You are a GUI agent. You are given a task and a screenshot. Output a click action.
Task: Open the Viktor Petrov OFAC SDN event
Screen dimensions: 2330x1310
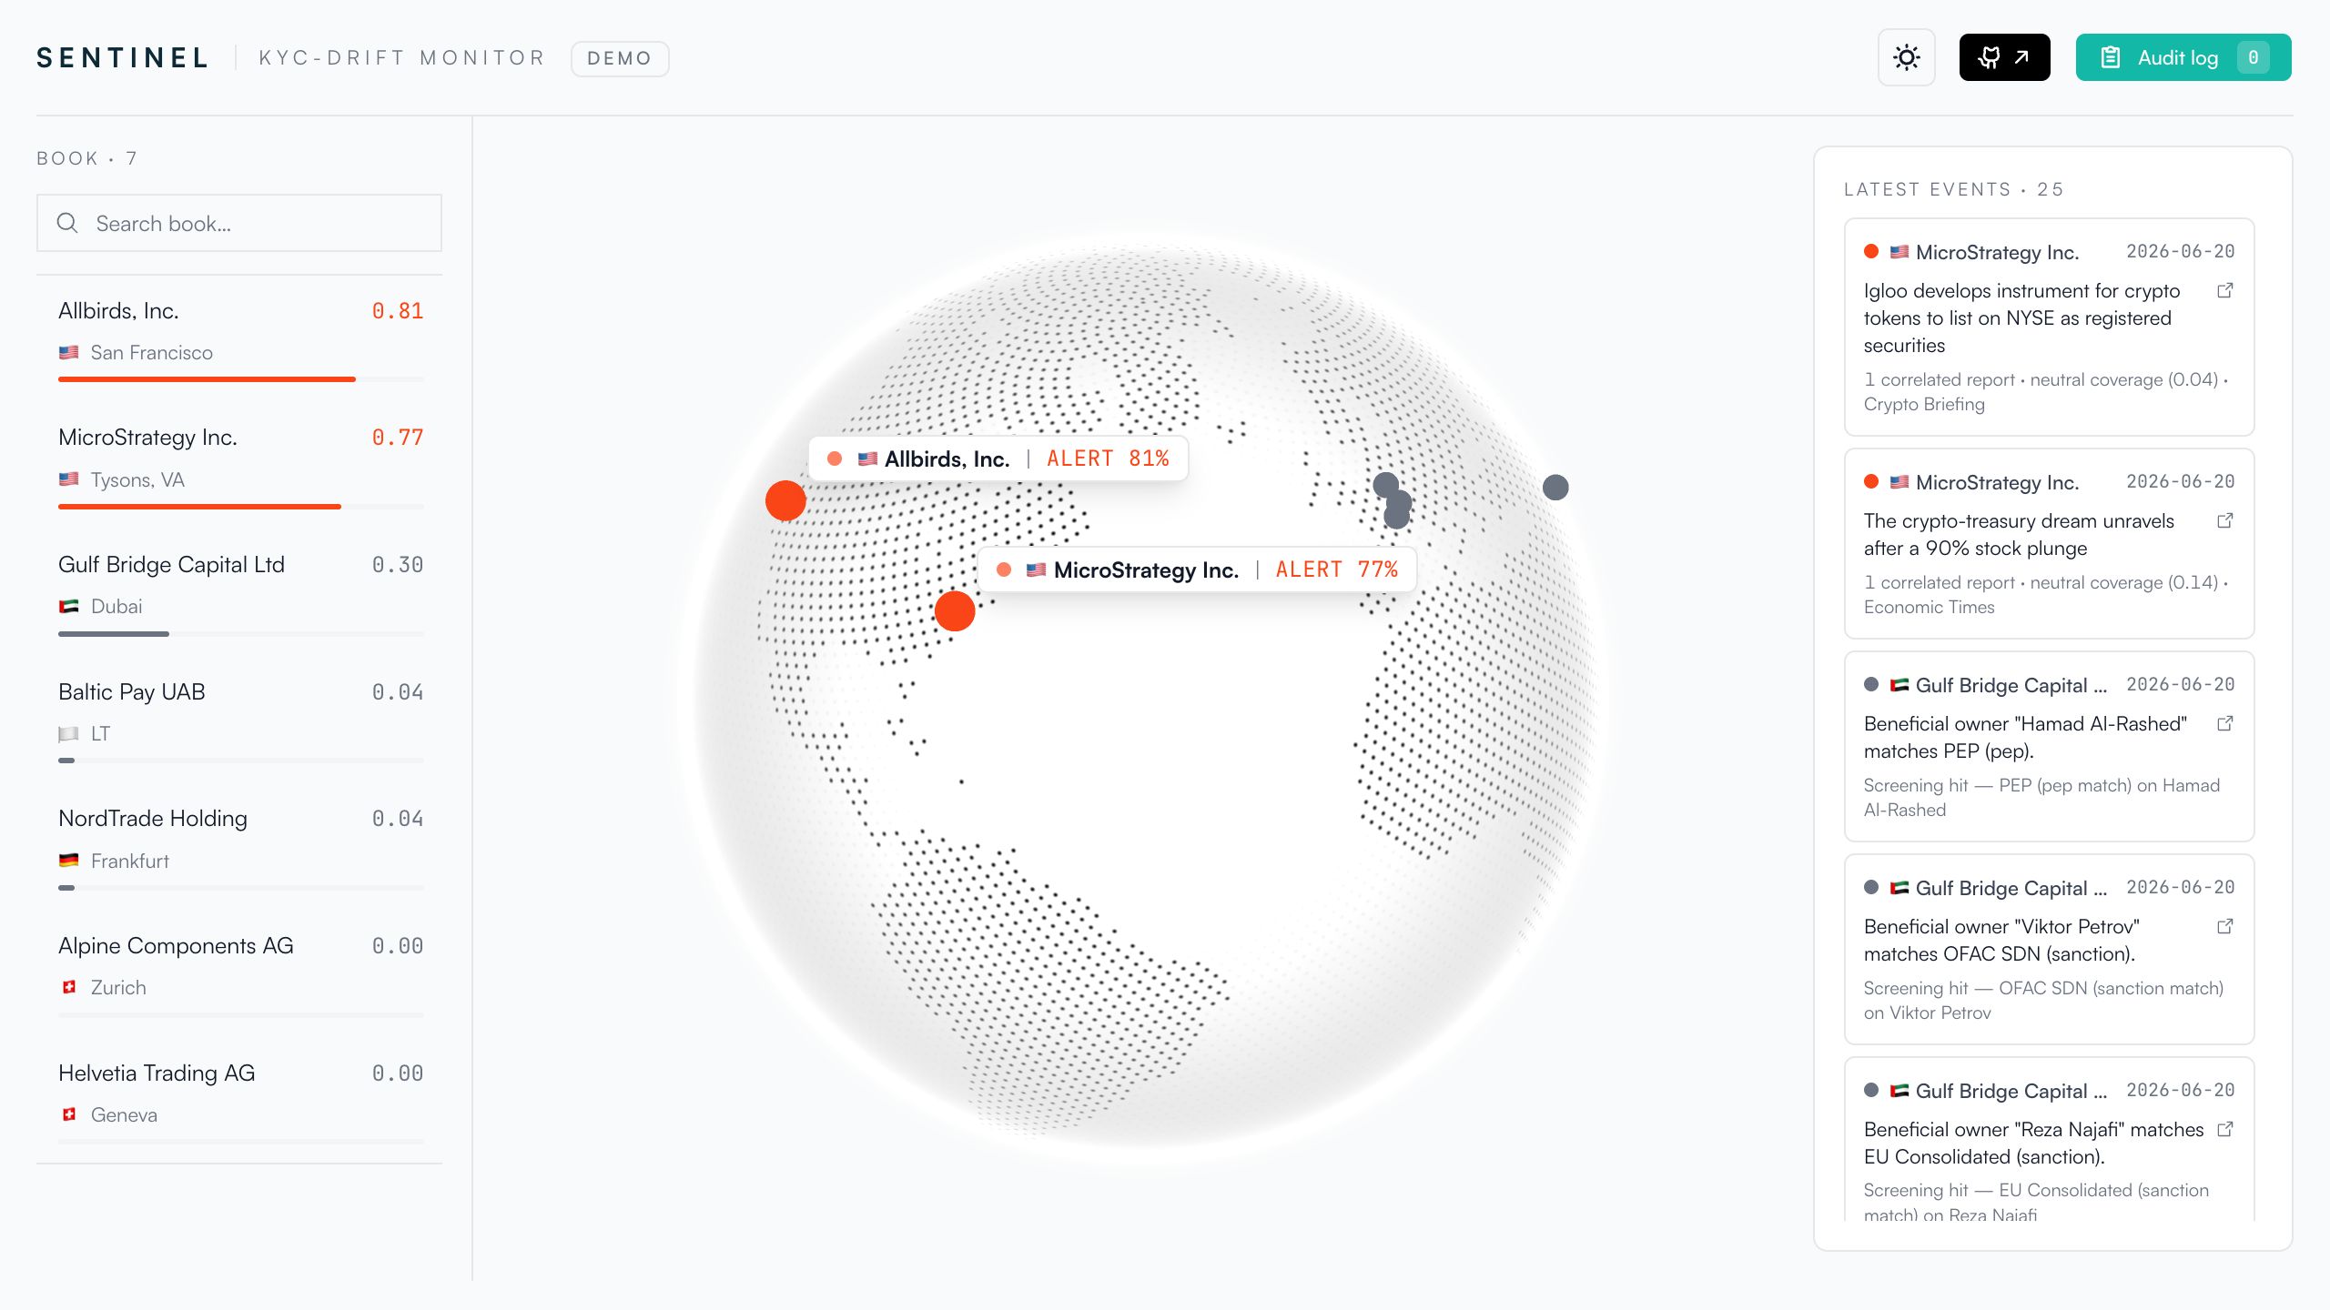pos(2049,950)
